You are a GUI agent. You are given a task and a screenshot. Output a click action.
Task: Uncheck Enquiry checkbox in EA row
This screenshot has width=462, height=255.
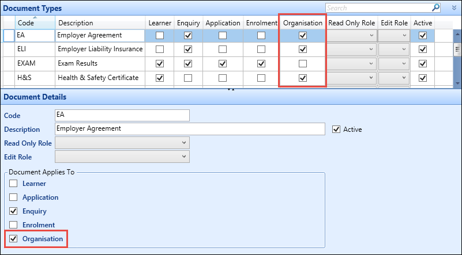[x=188, y=36]
